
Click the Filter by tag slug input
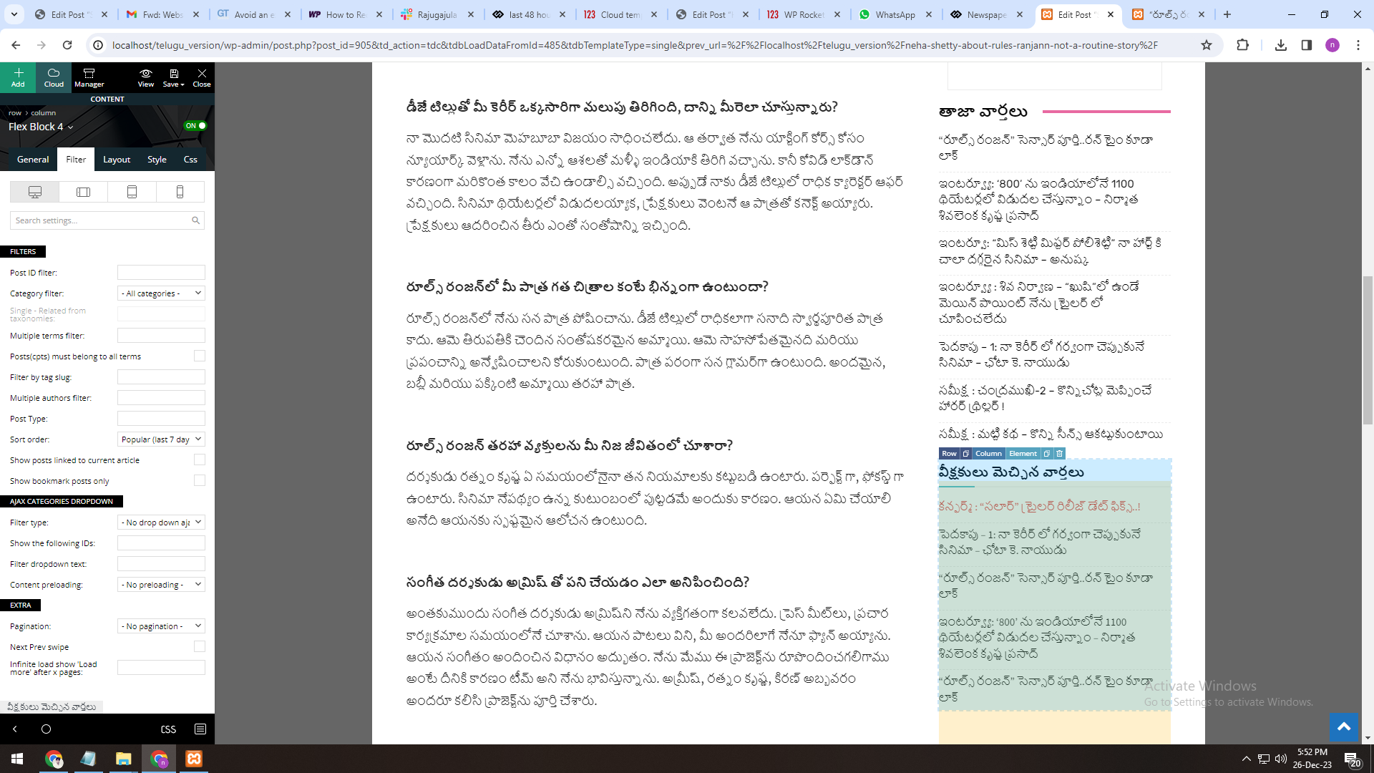(x=161, y=376)
